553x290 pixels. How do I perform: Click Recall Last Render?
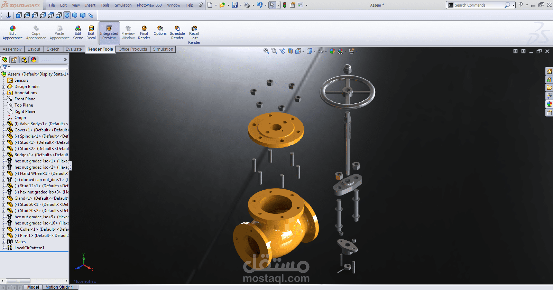pyautogui.click(x=194, y=35)
